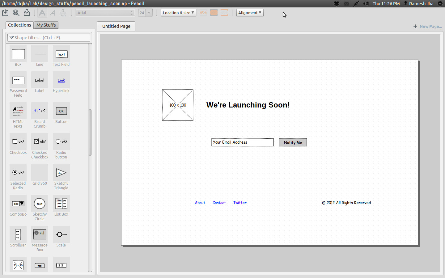Open the Alignment dropdown
The image size is (445, 278).
(x=250, y=13)
